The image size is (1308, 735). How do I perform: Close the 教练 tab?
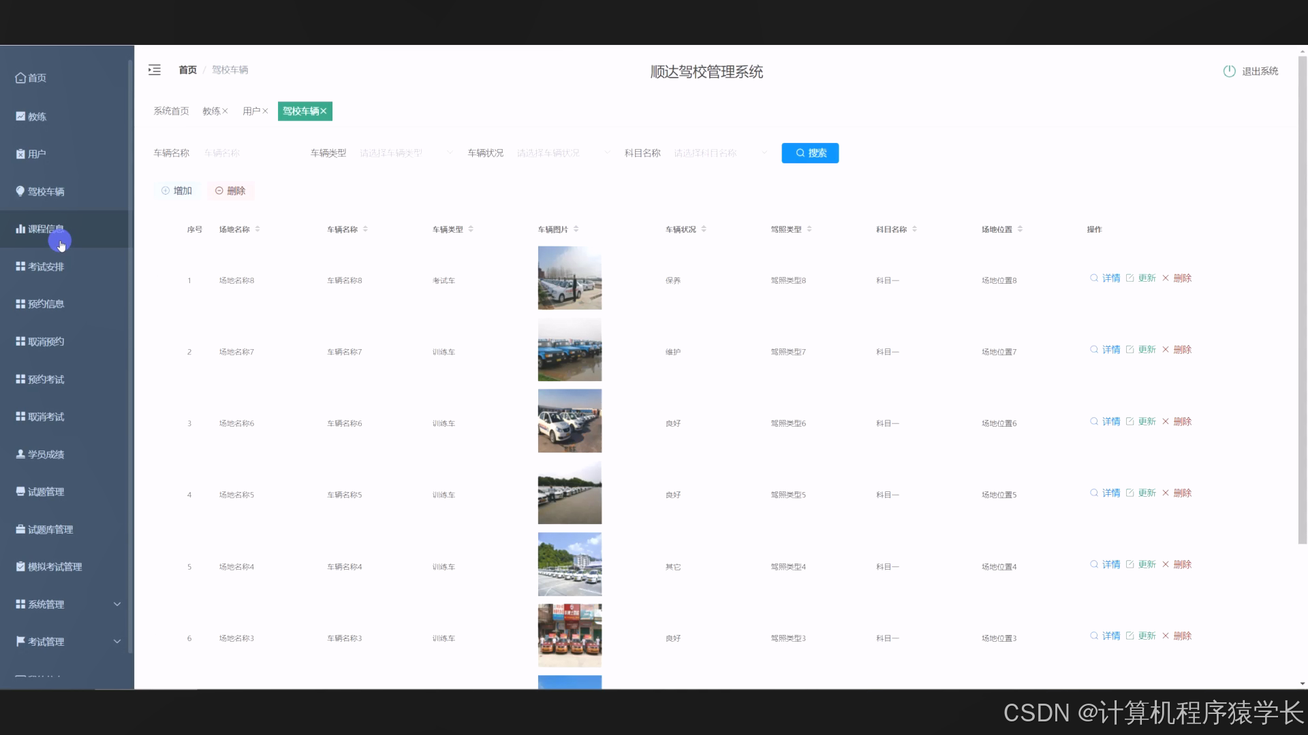(x=225, y=112)
